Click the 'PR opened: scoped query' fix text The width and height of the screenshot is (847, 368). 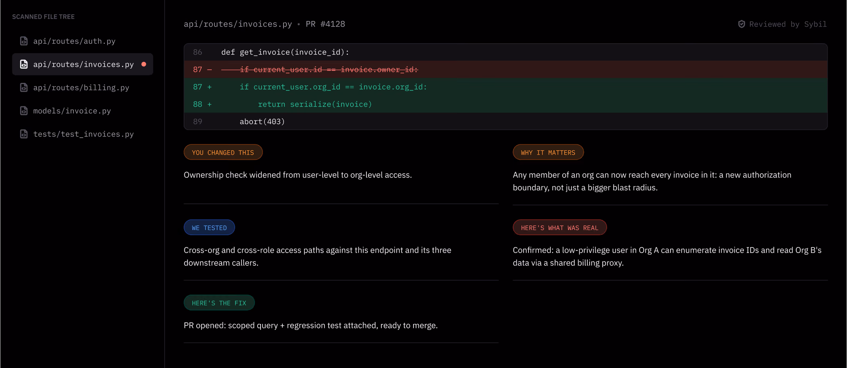310,326
